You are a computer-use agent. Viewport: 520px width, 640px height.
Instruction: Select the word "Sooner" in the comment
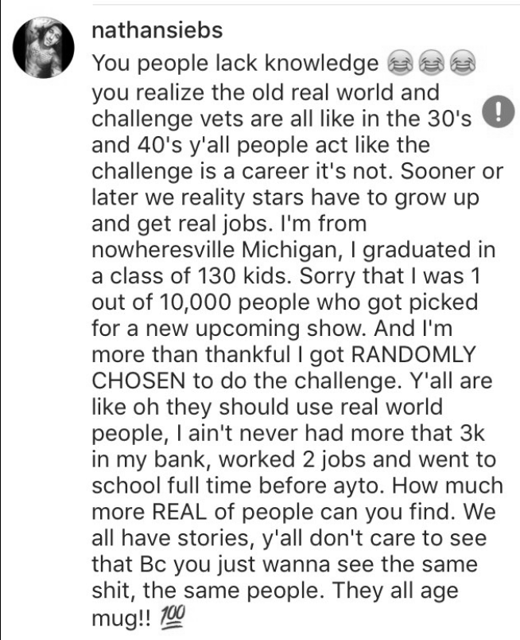click(437, 171)
